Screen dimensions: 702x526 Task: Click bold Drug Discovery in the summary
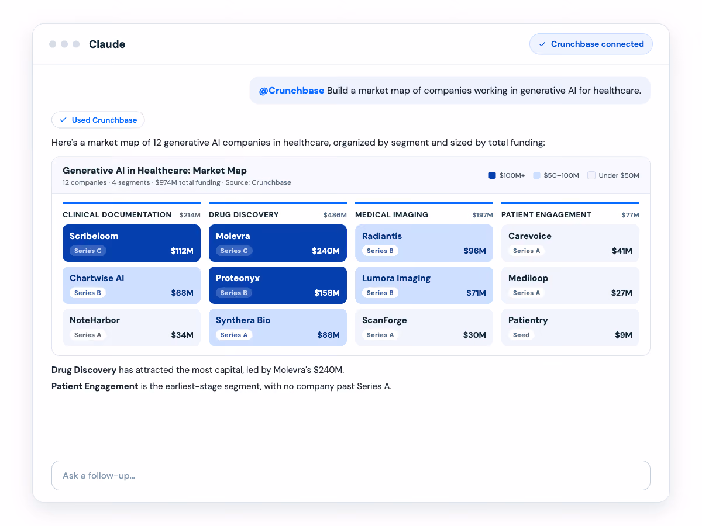point(84,370)
